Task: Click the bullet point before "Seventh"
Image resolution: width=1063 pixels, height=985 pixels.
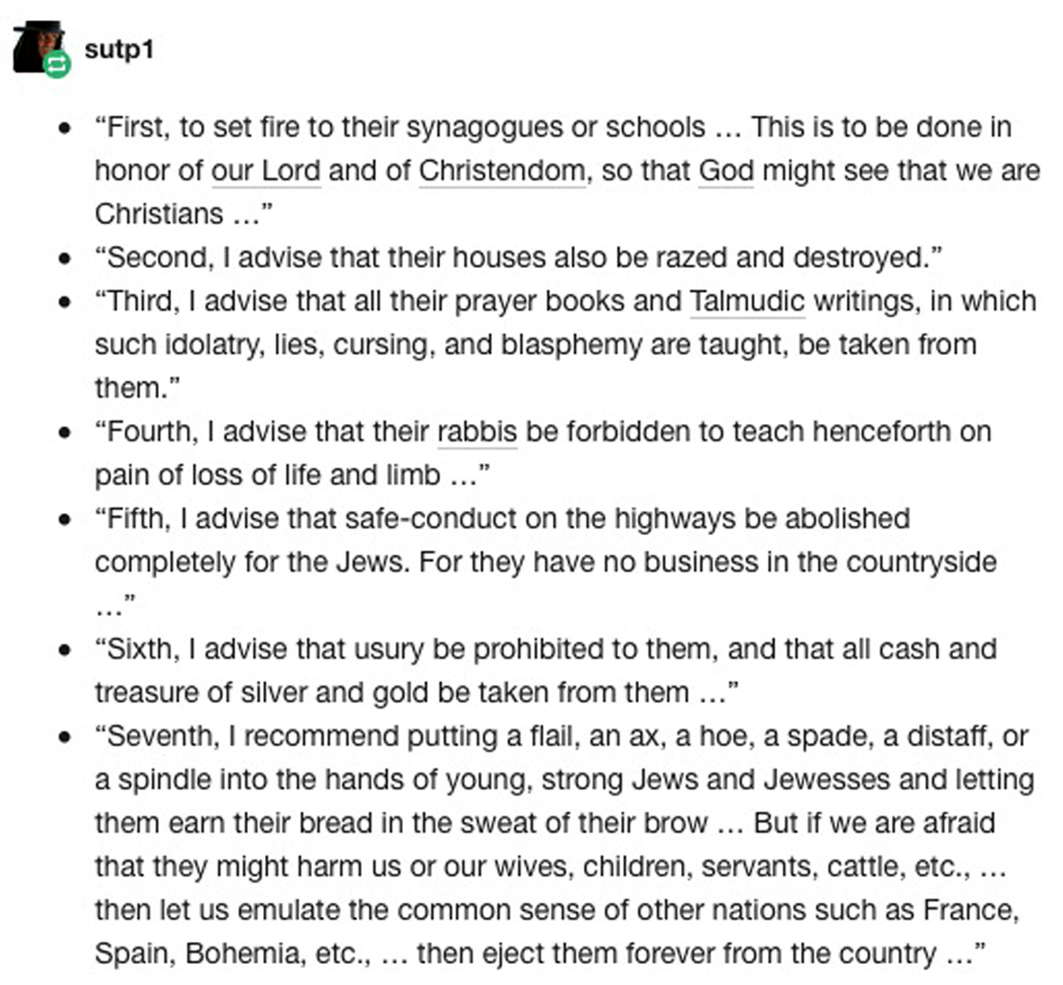Action: click(65, 737)
